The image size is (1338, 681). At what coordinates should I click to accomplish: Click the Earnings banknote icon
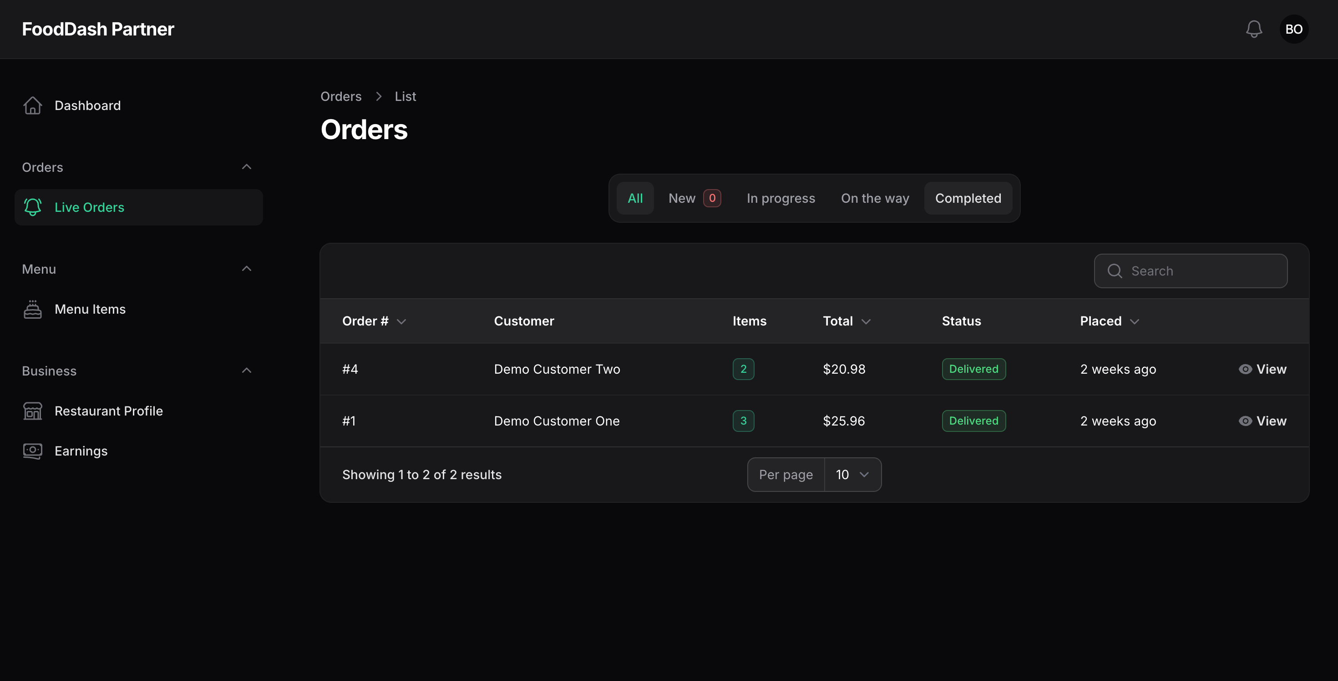pos(33,451)
